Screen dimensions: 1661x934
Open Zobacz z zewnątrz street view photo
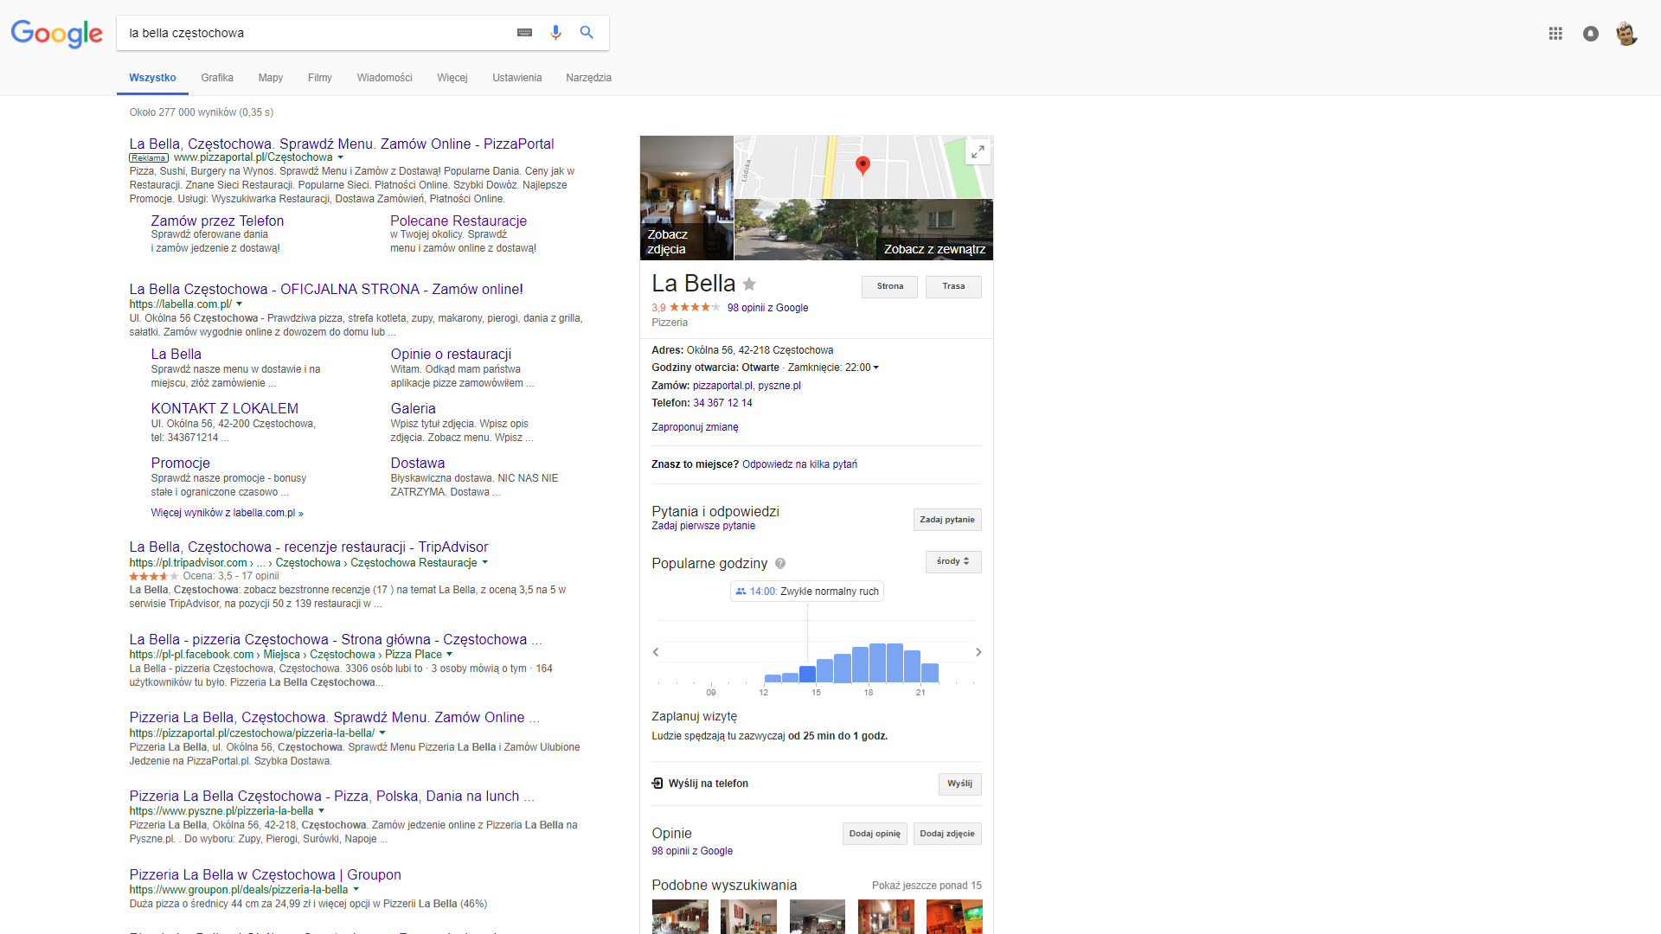tap(863, 230)
